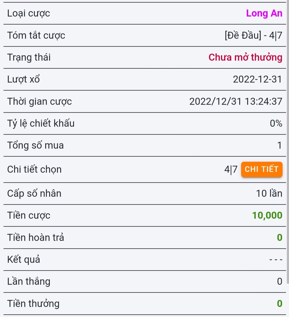The image size is (289, 317).
Task: Select the green 10,000 bet amount
Action: (x=267, y=216)
